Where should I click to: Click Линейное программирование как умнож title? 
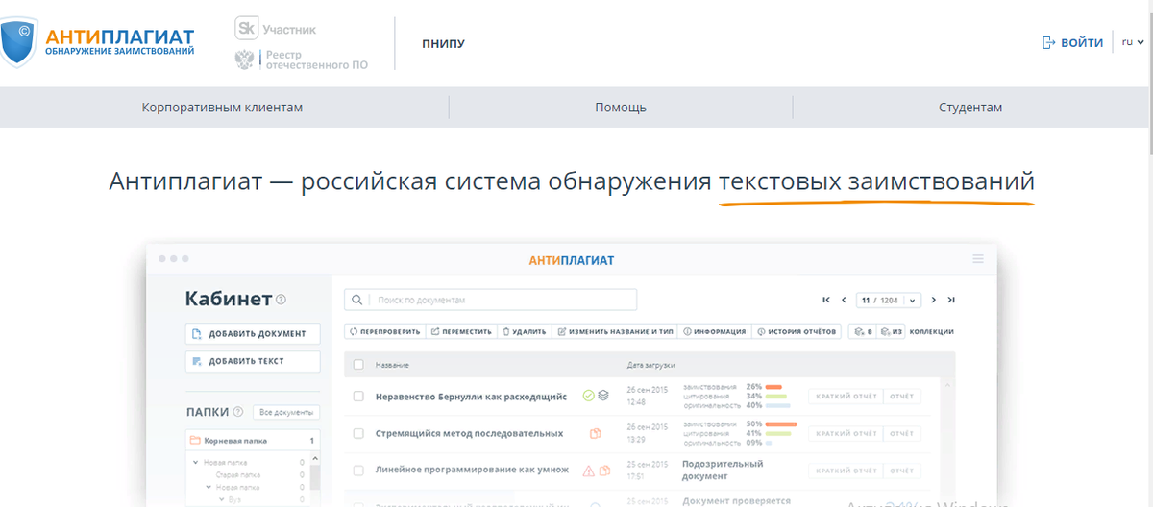[472, 471]
